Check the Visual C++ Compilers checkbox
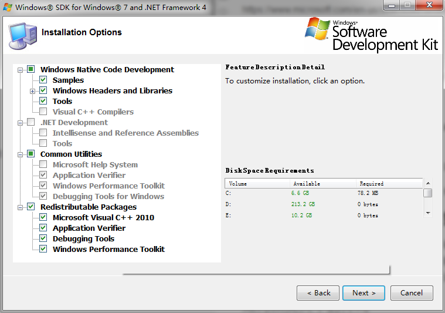445x313 pixels. (x=43, y=112)
